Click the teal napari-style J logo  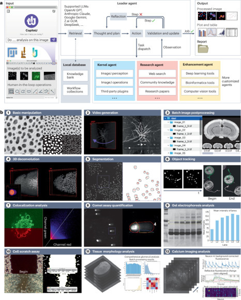pyautogui.click(x=35, y=53)
